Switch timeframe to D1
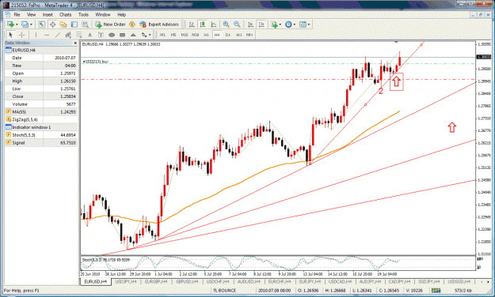The image size is (495, 297). [228, 35]
